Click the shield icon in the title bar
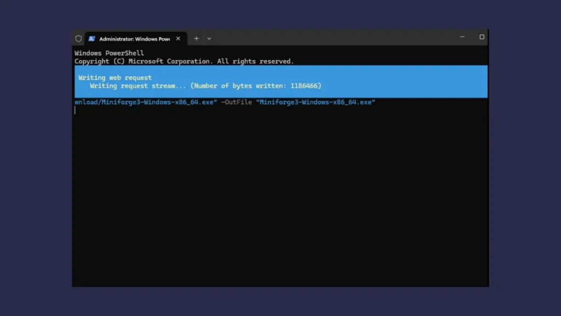Viewport: 561px width, 316px height. pos(78,38)
